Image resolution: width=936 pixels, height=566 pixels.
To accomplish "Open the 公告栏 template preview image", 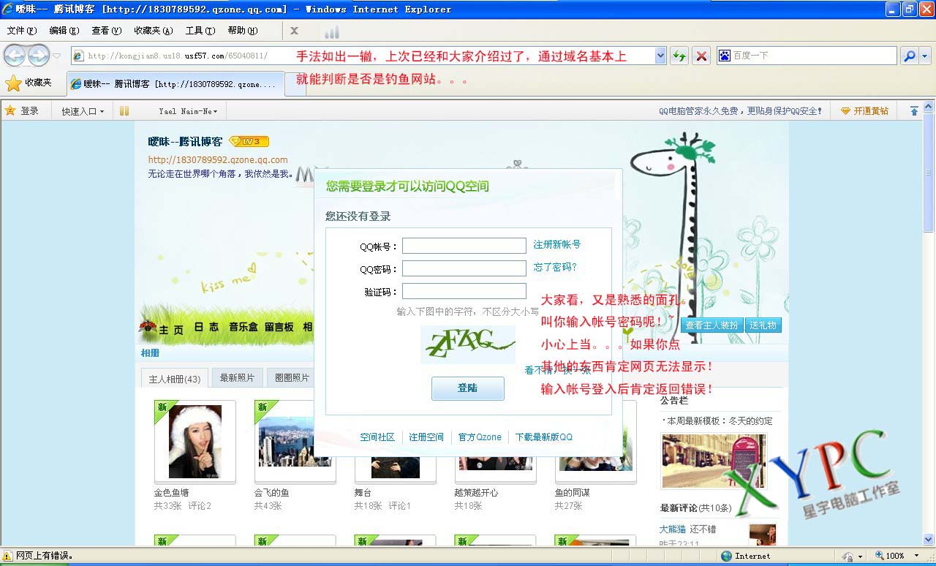I will [714, 461].
